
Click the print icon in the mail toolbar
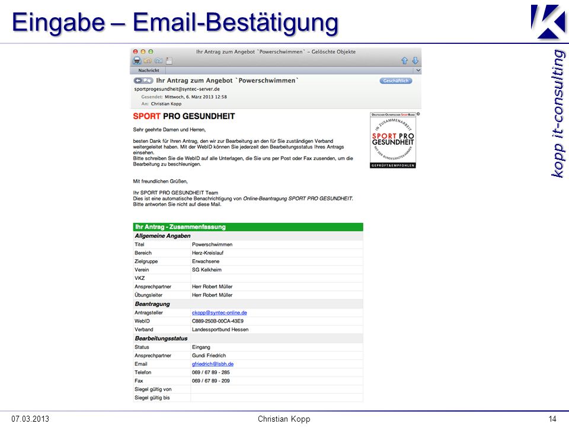click(x=137, y=60)
